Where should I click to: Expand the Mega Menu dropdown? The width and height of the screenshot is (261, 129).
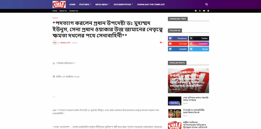point(102,4)
